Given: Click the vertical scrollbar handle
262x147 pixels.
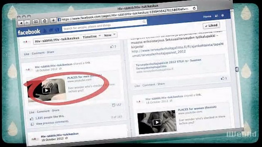Looking at the screenshot, I should (x=237, y=69).
